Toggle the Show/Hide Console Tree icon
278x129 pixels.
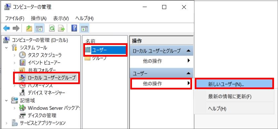[39, 28]
